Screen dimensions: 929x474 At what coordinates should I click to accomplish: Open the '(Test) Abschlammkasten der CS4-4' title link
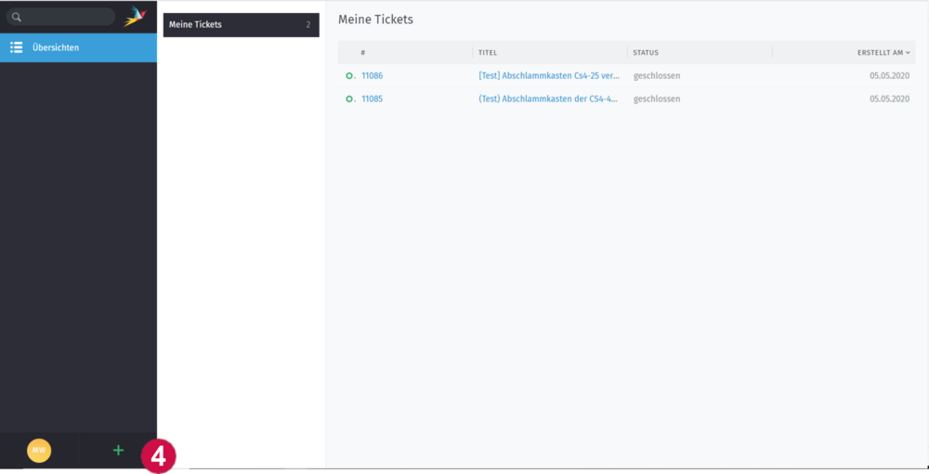point(548,99)
